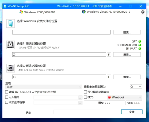Viewport: 149px width, 122px height.
Task: Click the installation drive icon
Action: [x=10, y=68]
